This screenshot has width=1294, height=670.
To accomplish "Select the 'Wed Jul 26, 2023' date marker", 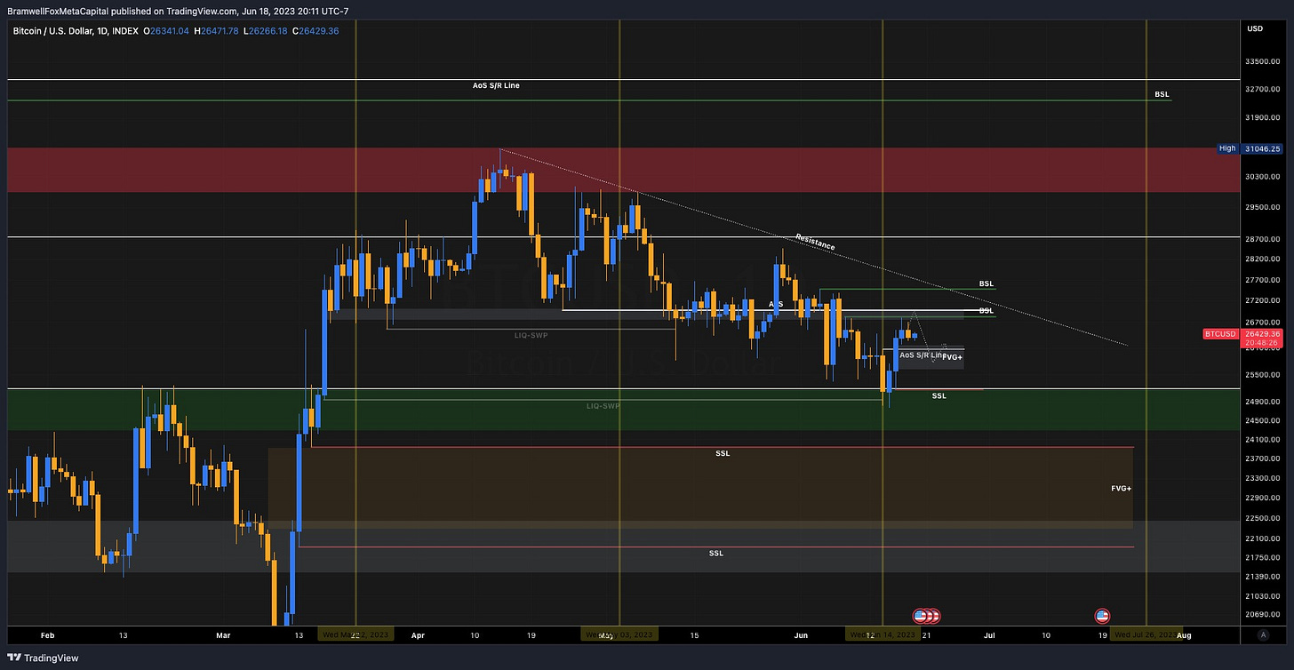I will [1147, 634].
